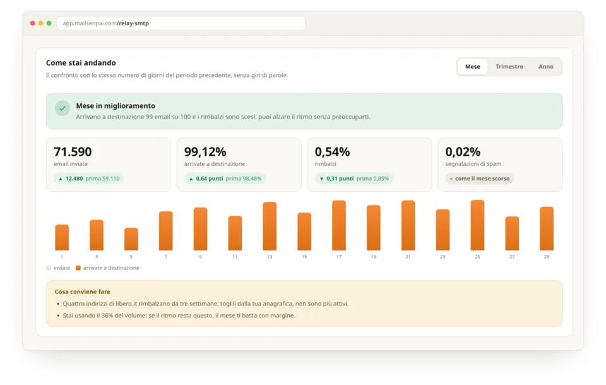Click the 'Mese in miglioramento' banner title
The width and height of the screenshot is (606, 385).
tap(116, 106)
